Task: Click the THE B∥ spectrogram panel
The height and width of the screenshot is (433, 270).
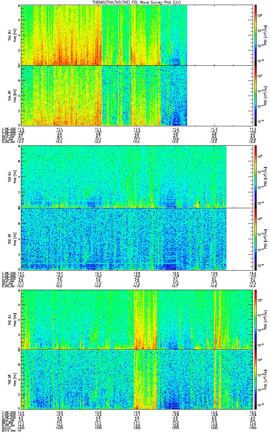Action: click(x=137, y=379)
